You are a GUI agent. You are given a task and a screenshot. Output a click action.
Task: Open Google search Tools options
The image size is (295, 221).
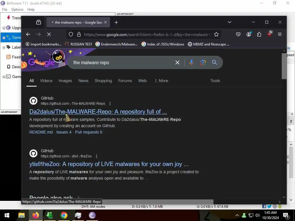pos(215,81)
